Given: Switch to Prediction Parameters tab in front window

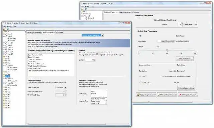Looking at the screenshot, I should point(34,32).
